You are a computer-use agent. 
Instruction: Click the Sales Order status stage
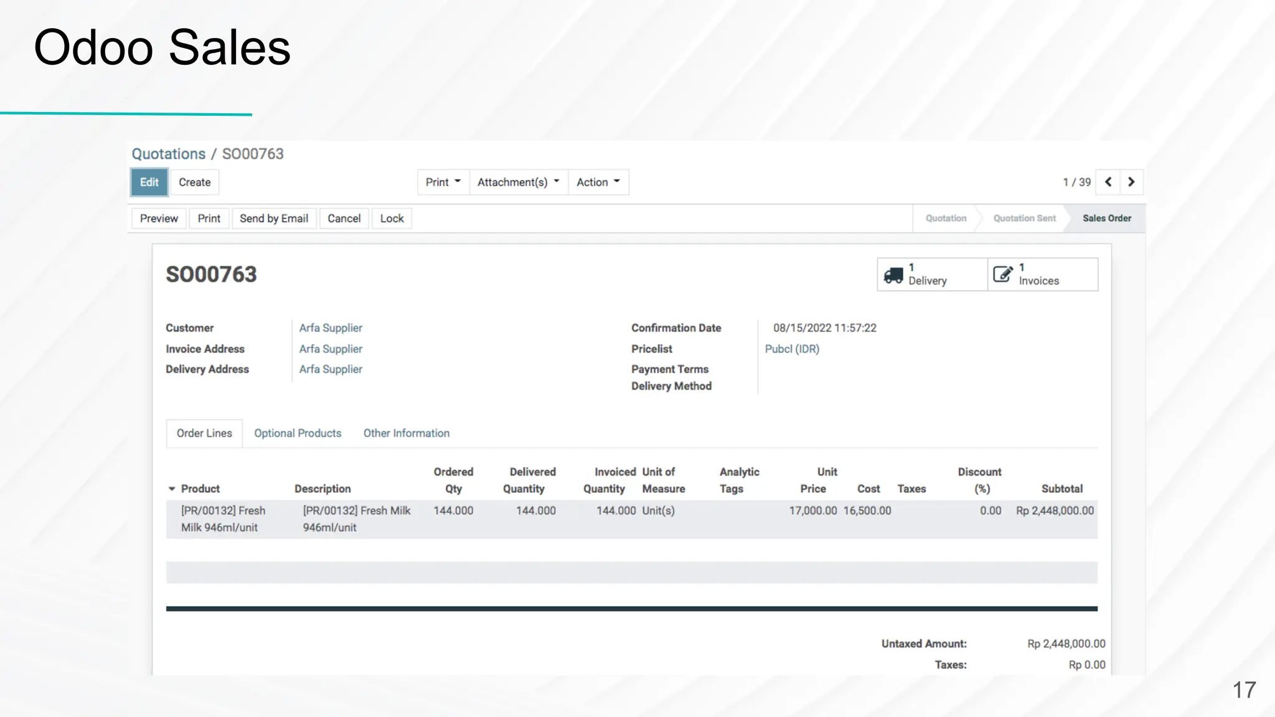(x=1107, y=218)
